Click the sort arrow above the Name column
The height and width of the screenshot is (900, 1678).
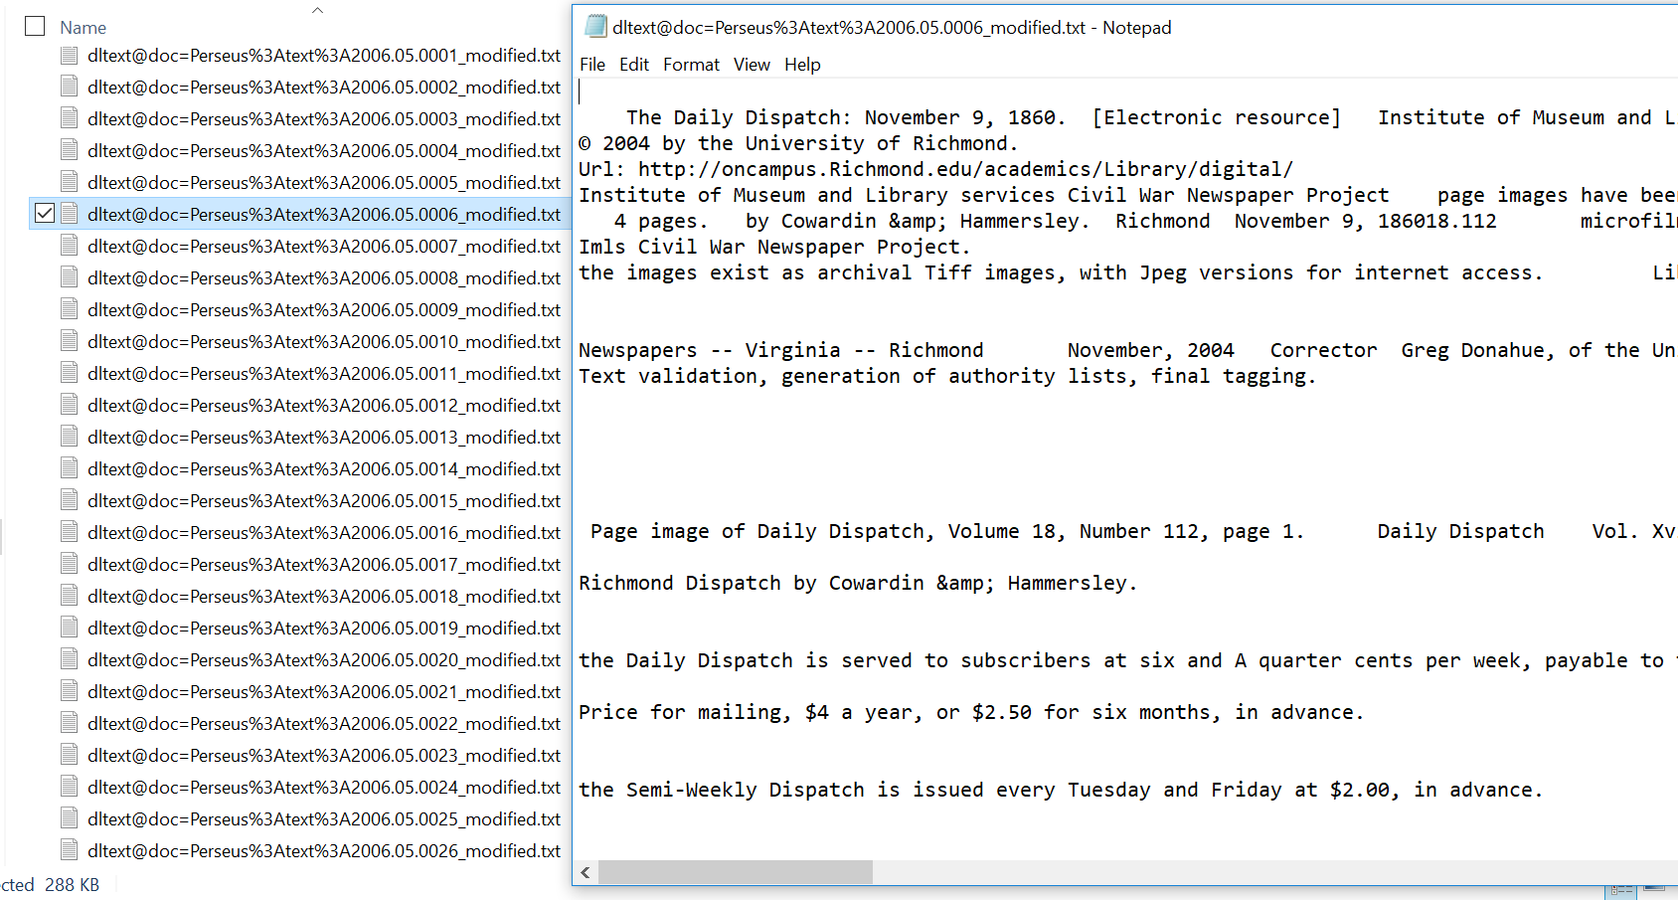(x=317, y=10)
